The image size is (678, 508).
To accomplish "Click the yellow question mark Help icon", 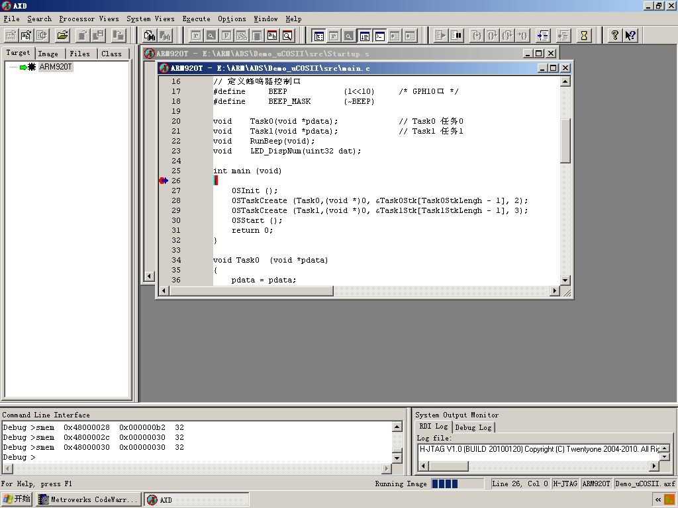I will 614,36.
